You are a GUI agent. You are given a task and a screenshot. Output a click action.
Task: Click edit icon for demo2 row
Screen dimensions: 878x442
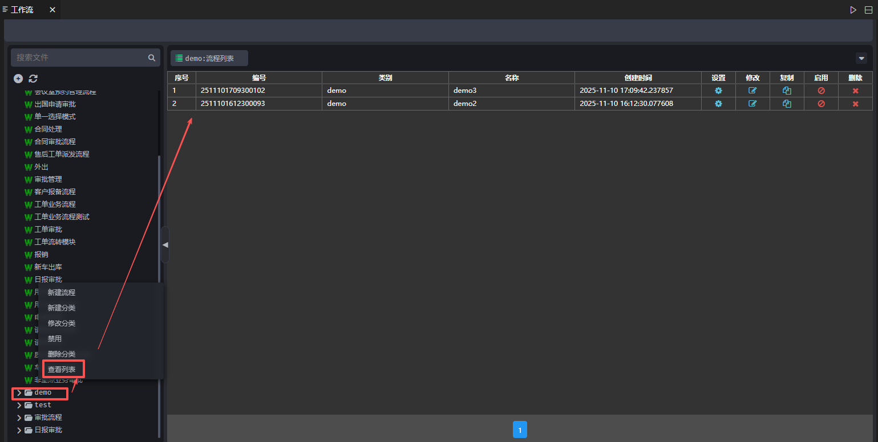(752, 104)
